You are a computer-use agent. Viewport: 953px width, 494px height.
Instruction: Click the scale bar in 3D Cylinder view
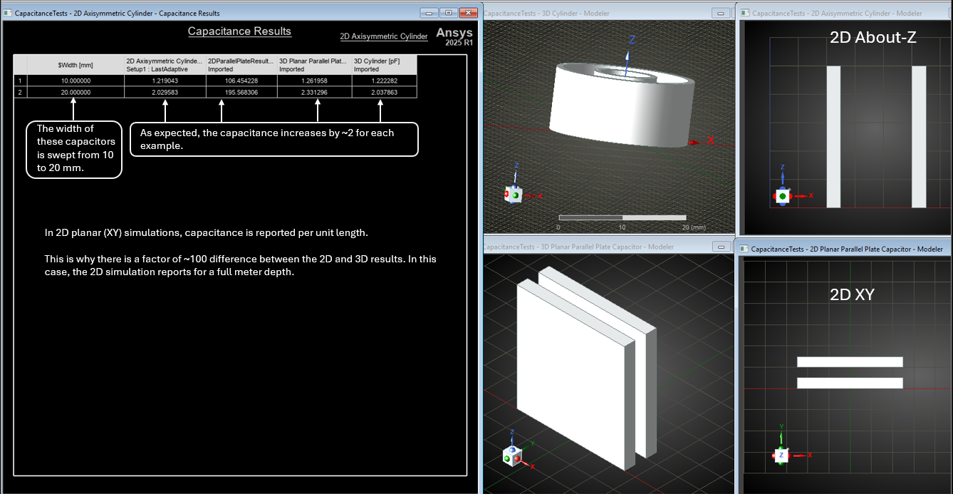(x=622, y=217)
